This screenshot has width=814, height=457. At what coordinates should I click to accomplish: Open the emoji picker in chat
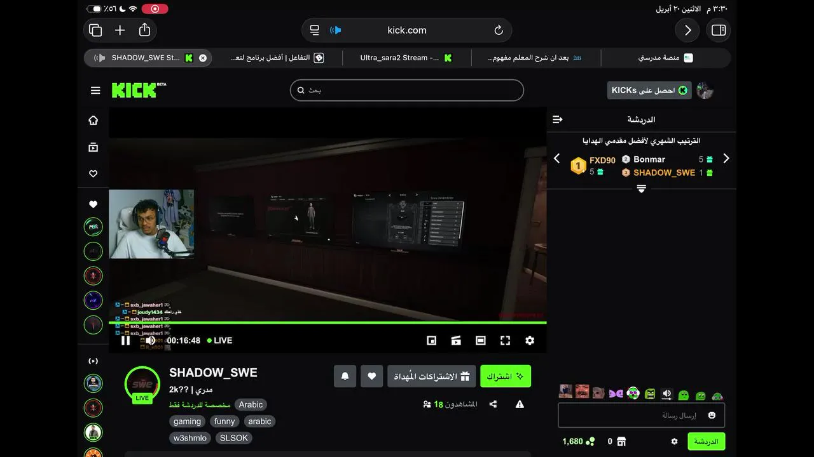click(712, 415)
